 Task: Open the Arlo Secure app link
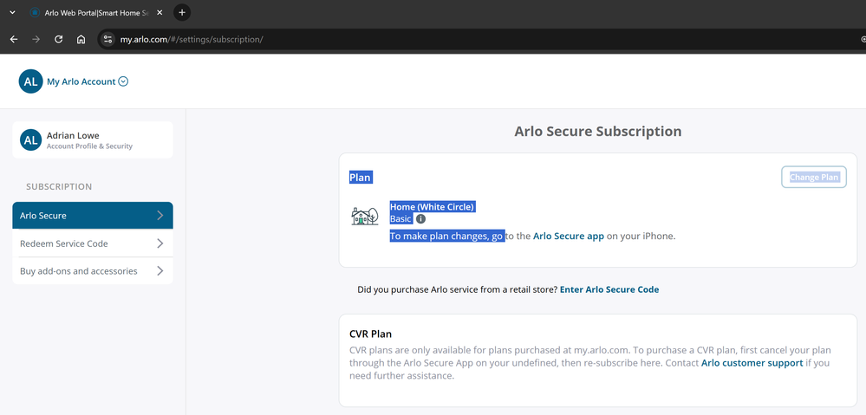point(569,237)
